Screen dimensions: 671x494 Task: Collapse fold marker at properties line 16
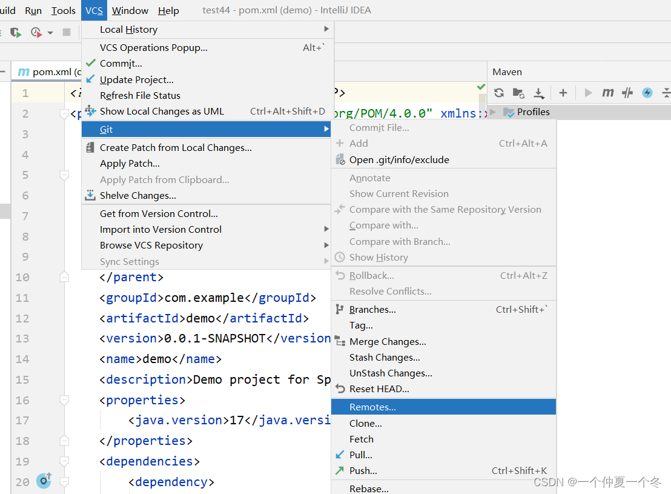(64, 400)
